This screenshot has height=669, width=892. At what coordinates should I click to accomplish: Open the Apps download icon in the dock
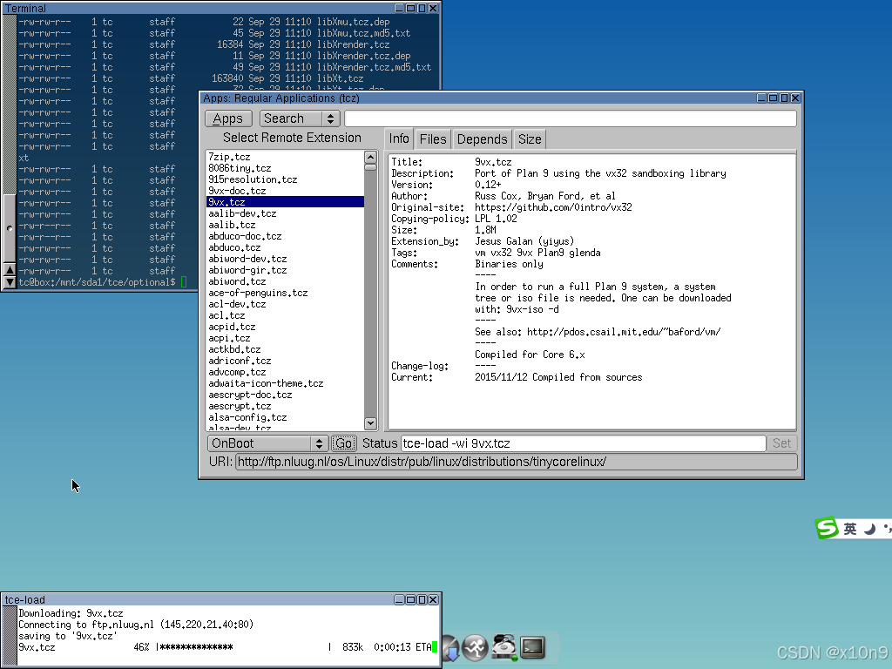(x=450, y=648)
